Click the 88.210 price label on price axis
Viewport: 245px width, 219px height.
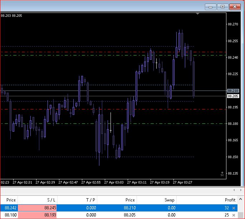233,91
